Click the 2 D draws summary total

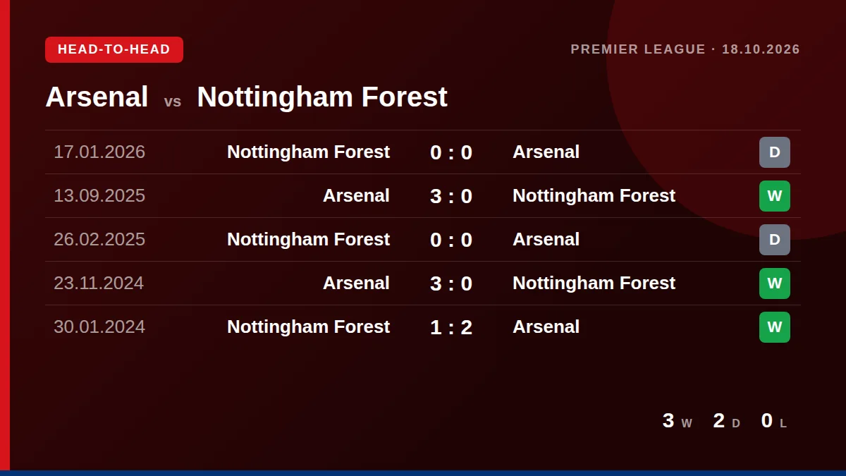[727, 420]
